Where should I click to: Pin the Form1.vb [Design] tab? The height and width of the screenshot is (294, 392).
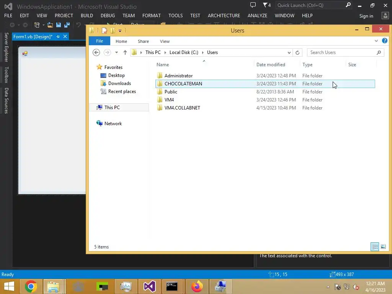click(x=58, y=36)
